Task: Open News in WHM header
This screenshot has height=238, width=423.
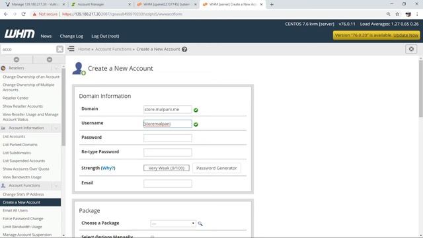Action: (x=46, y=36)
